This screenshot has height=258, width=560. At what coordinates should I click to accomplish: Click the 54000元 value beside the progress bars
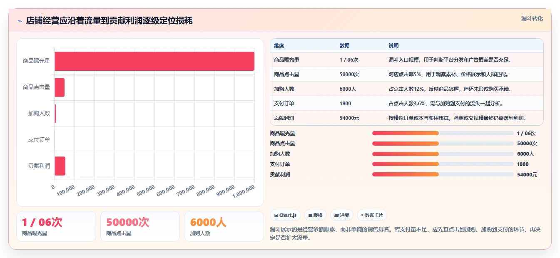point(527,175)
